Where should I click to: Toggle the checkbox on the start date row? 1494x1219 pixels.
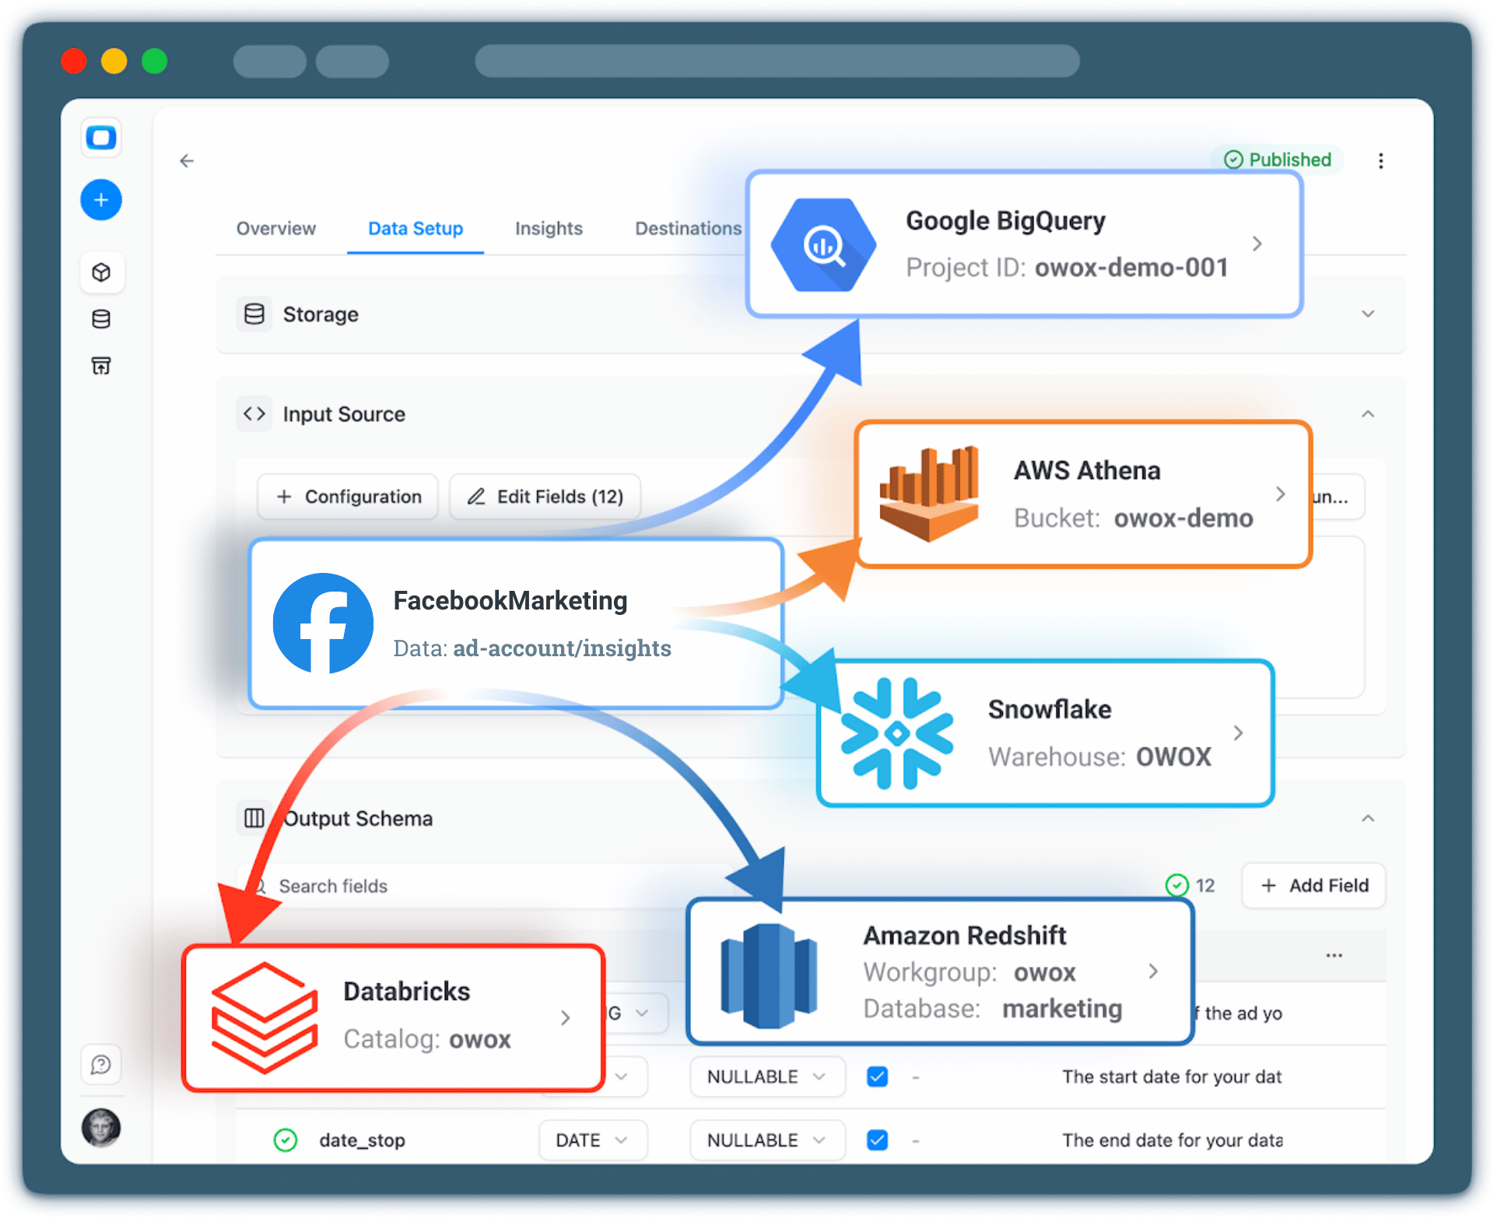(x=876, y=1076)
